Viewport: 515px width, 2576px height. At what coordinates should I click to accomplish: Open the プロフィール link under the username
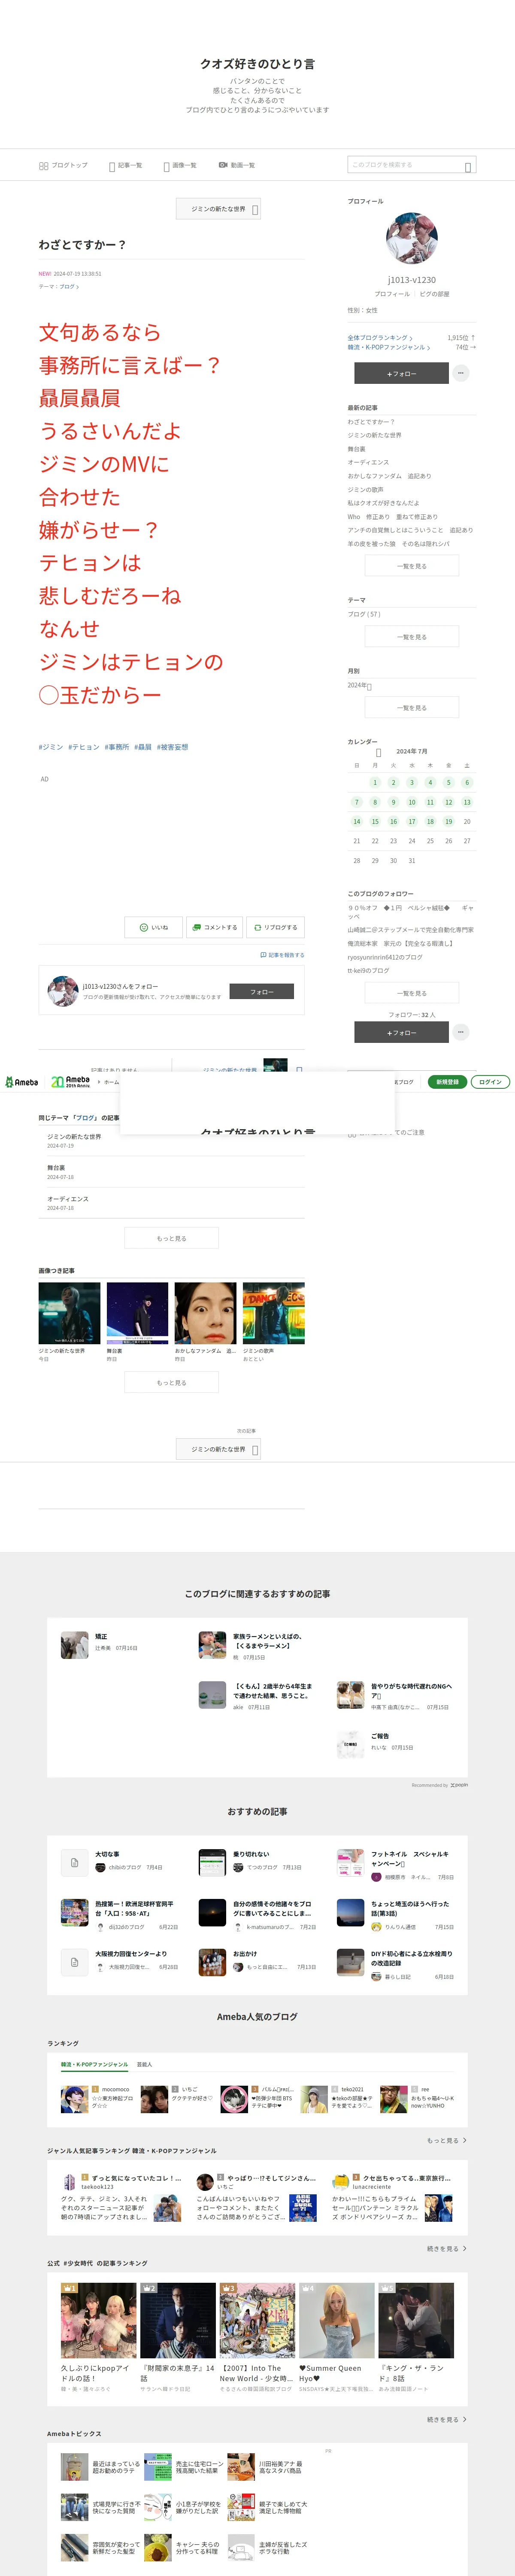tap(392, 294)
